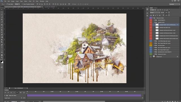Expand Front White Watercolor Layers group
This screenshot has height=102, width=181.
(154, 41)
